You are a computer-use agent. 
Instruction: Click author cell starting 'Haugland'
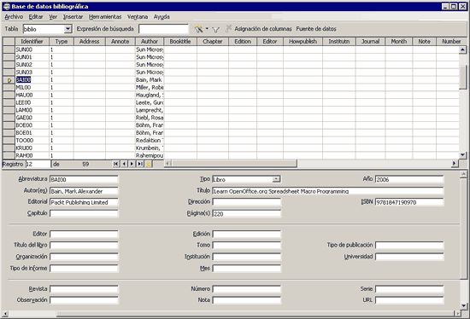click(x=150, y=95)
